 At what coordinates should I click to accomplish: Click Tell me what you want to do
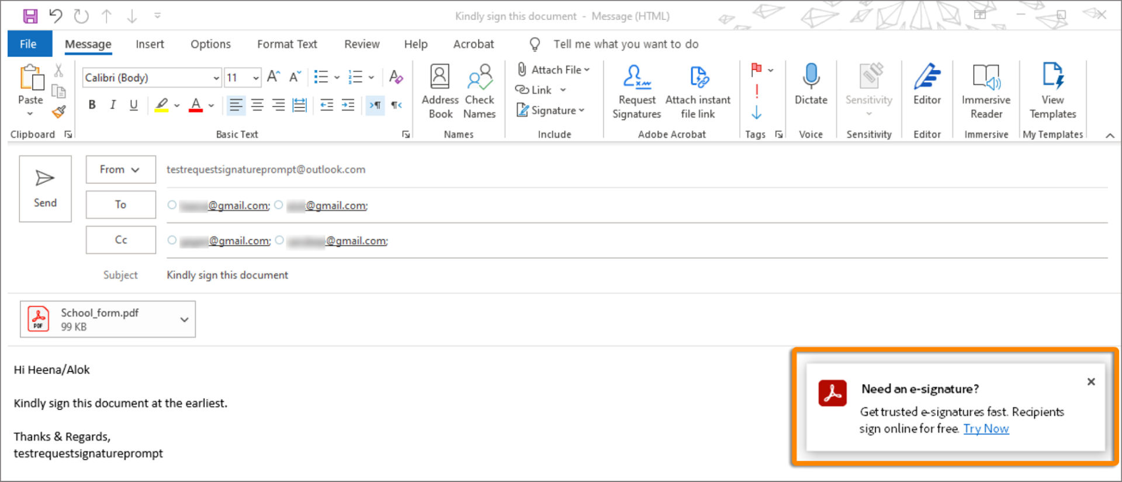click(x=626, y=44)
